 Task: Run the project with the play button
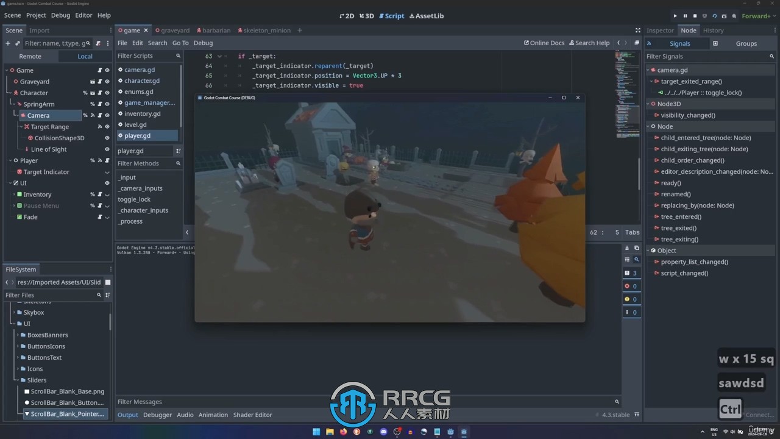675,16
